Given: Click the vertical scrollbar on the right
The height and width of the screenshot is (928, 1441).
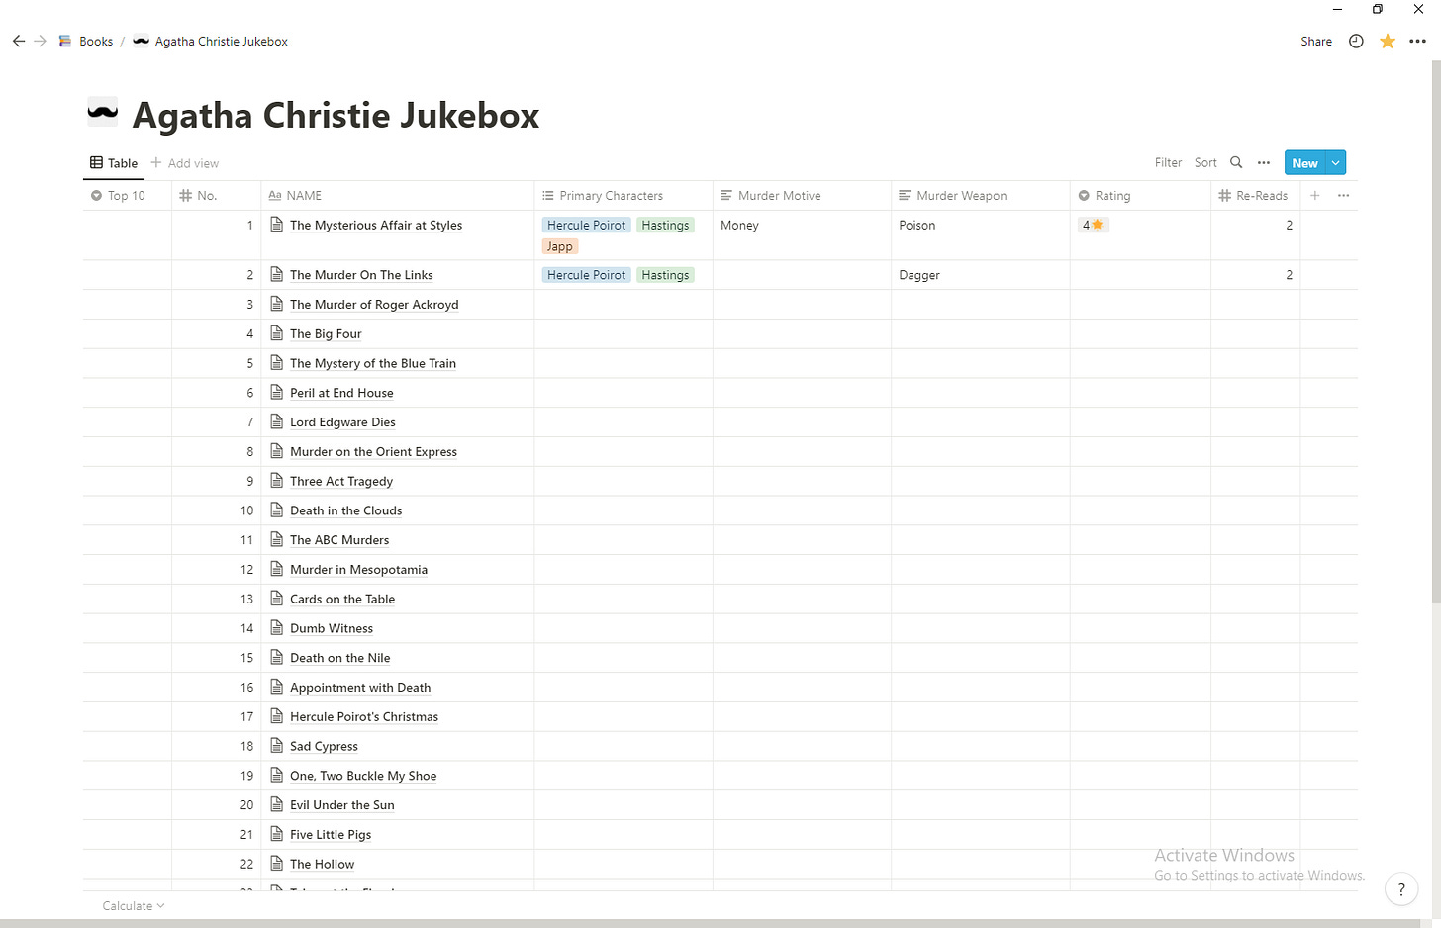Looking at the screenshot, I should [x=1435, y=331].
